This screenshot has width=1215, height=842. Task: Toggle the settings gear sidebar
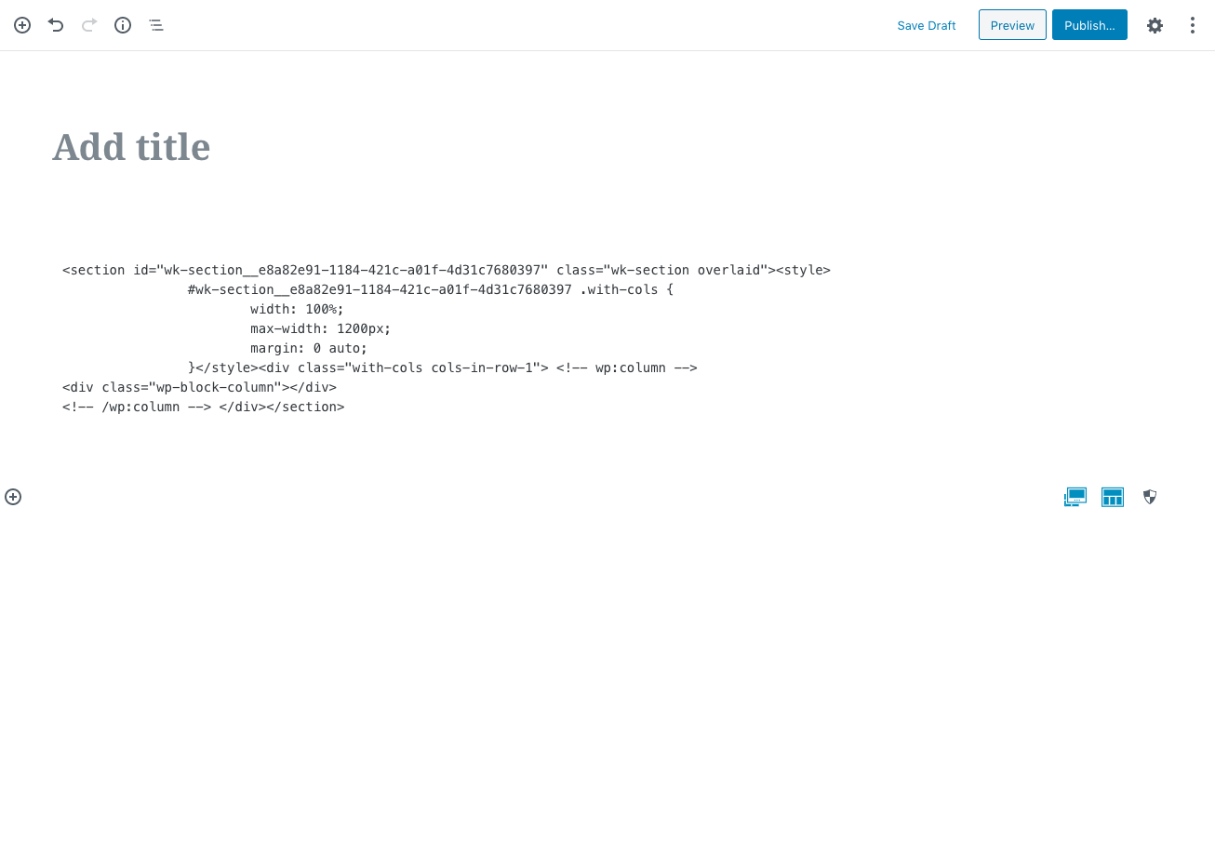pos(1155,25)
